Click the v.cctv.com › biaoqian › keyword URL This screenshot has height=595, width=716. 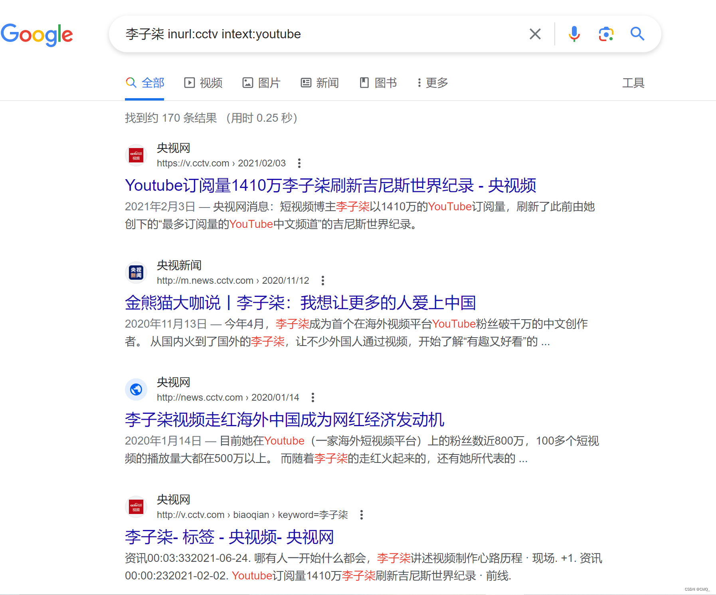[x=252, y=515]
